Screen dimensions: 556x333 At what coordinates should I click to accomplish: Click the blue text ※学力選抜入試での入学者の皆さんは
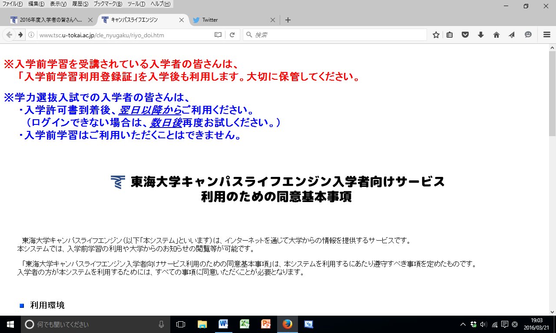point(97,97)
